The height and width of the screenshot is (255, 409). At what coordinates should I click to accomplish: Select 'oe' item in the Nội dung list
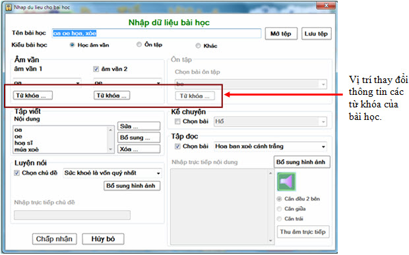click(18, 136)
